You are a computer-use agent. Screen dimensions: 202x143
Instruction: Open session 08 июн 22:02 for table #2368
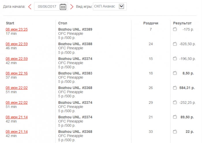17,88
